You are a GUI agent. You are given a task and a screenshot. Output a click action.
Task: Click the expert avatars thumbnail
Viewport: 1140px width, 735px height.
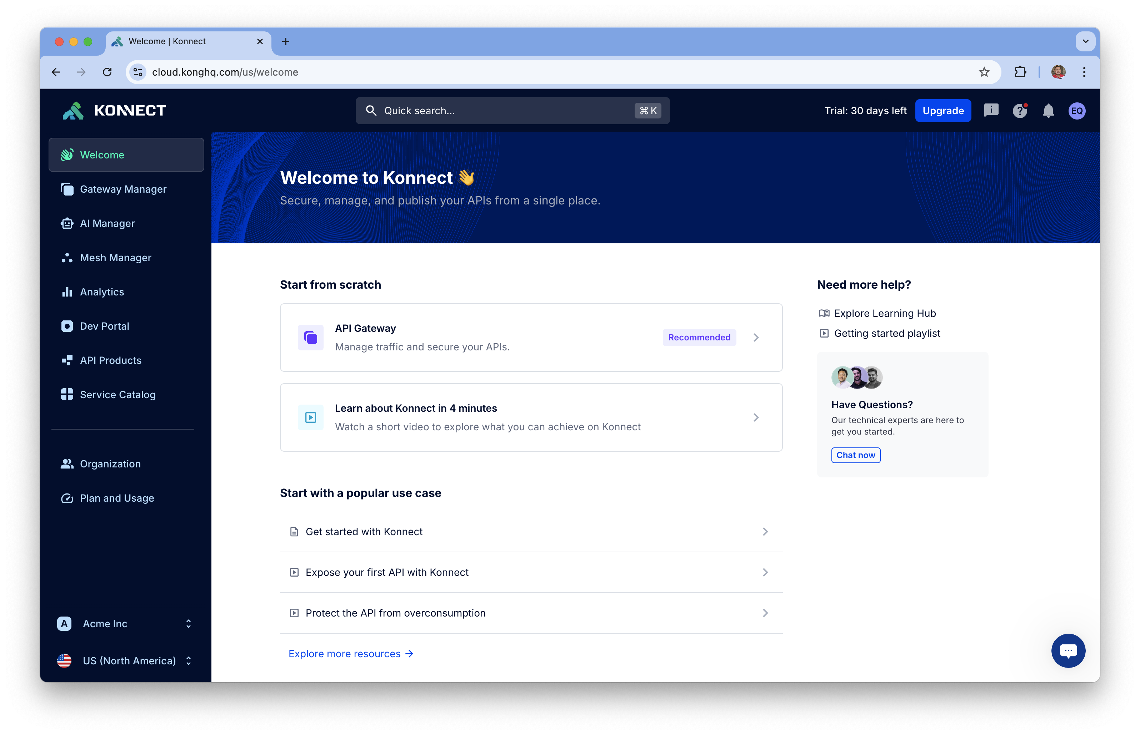coord(856,377)
